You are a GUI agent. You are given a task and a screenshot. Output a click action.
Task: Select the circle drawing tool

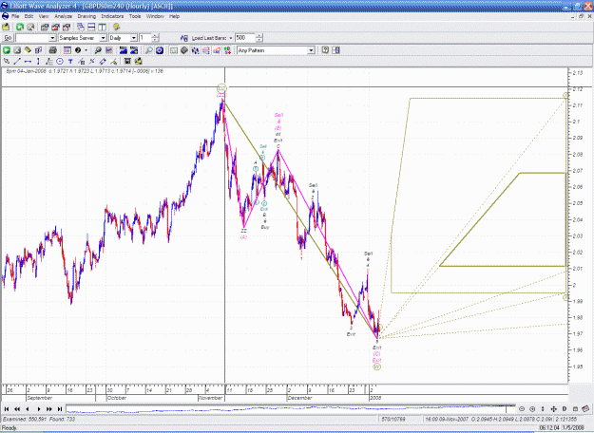[x=60, y=61]
